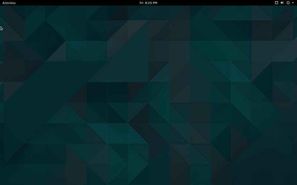Click the sound indicator to reveal volume slider
297x185 pixels.
(282, 3)
